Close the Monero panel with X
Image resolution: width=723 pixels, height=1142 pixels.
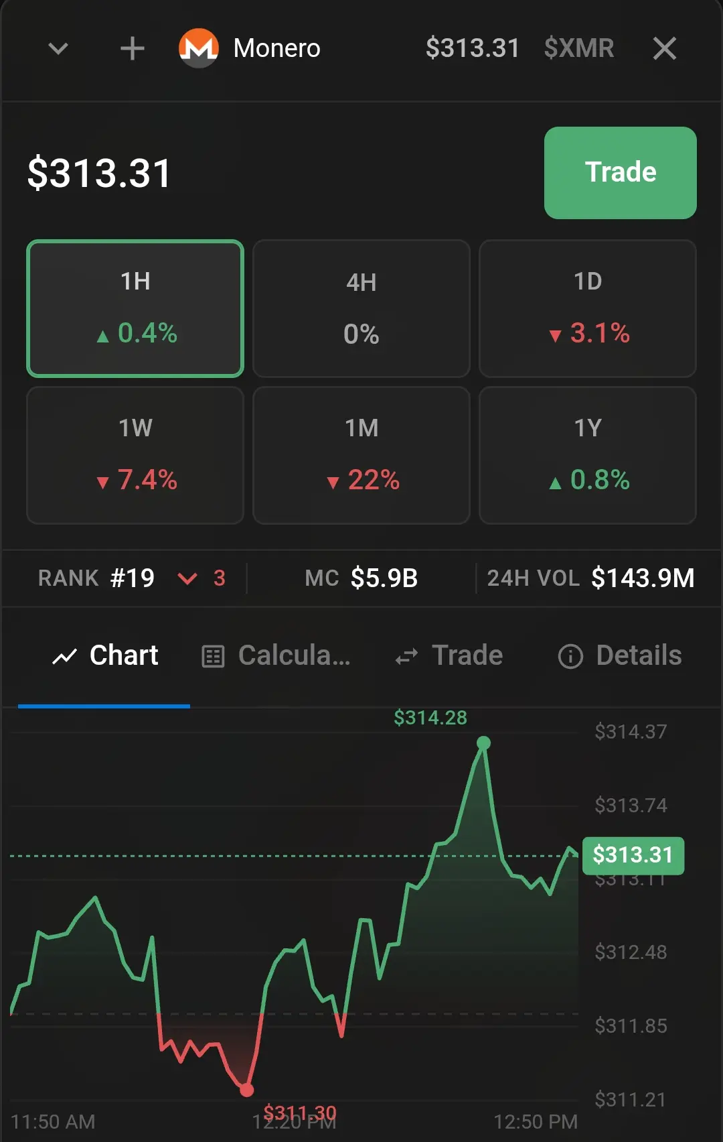coord(664,48)
